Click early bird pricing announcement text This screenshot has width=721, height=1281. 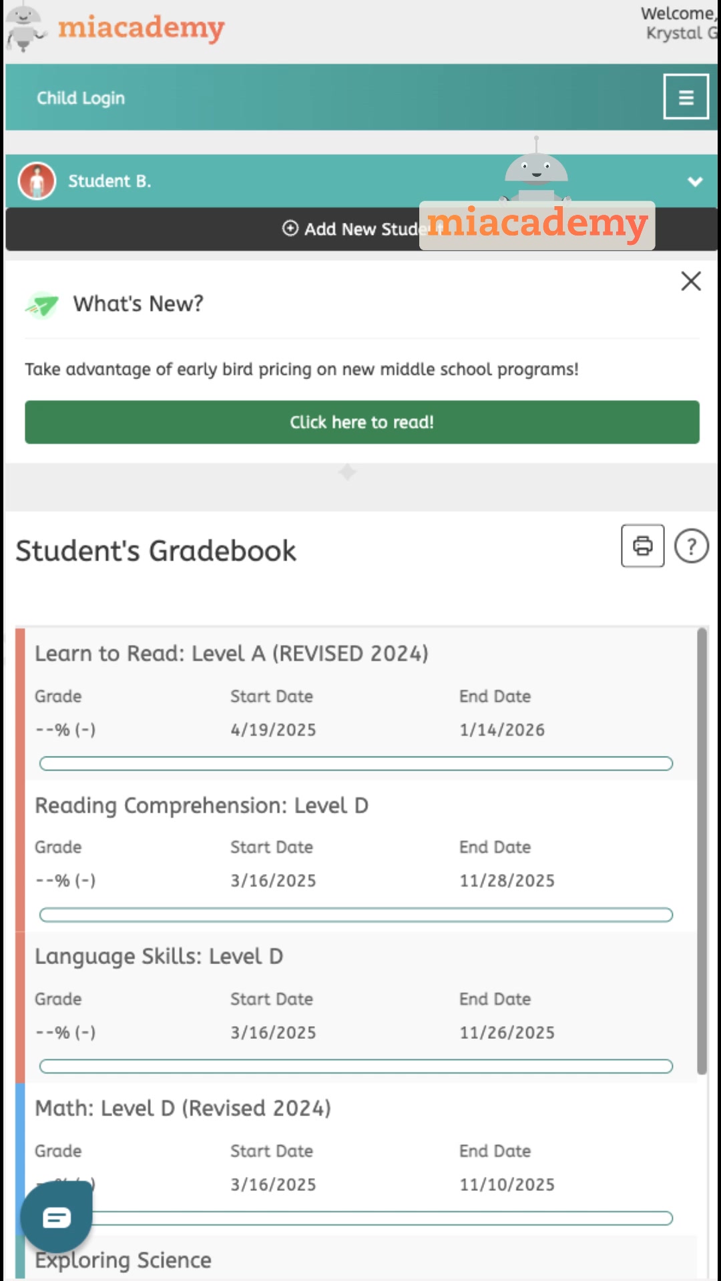click(302, 370)
